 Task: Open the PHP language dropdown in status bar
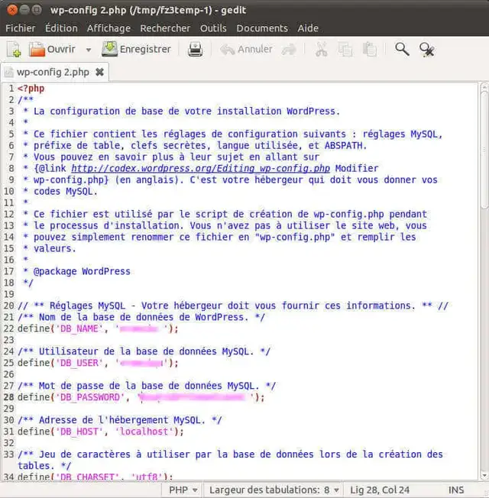[x=183, y=490]
